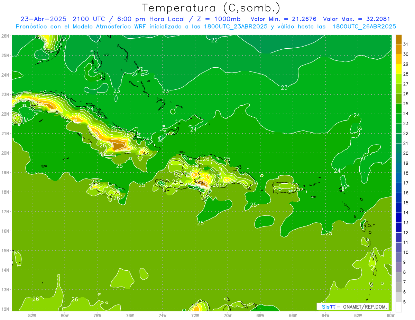The height and width of the screenshot is (320, 415).
Task: Click the latitude axis label "13N"
Action: [x=6, y=290]
